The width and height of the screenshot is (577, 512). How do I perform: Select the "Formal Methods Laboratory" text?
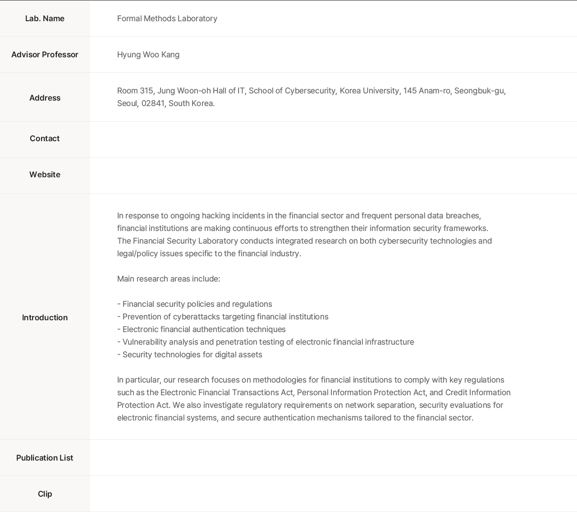coord(167,18)
